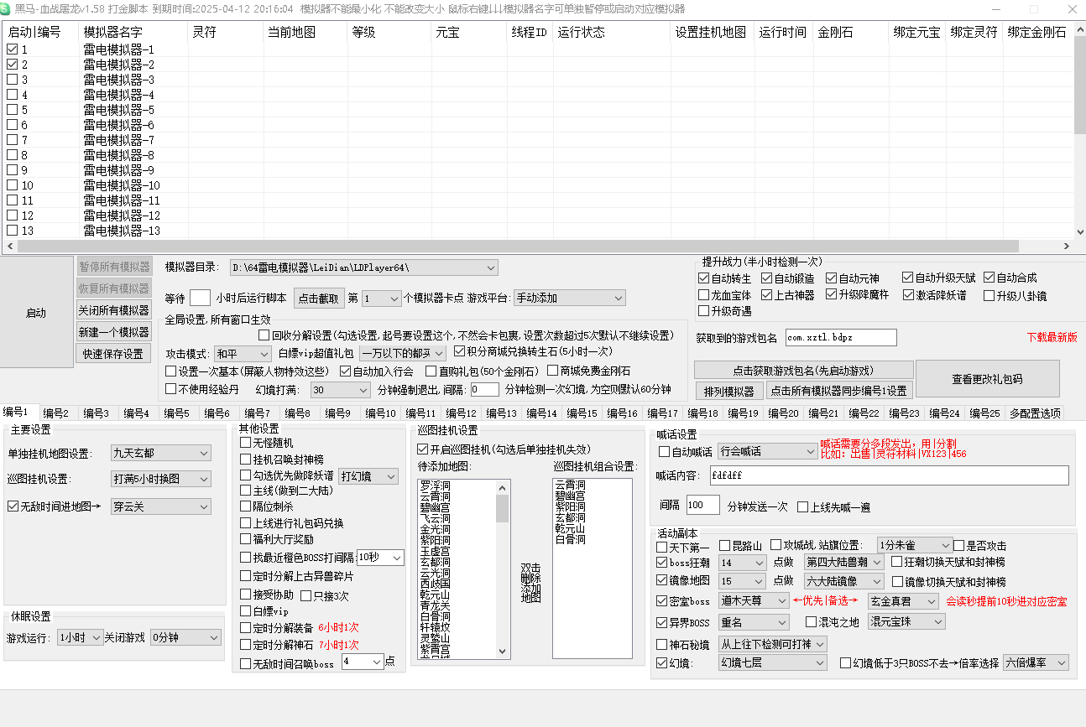The height and width of the screenshot is (727, 1086).
Task: Click 点击所有模拟器同步编号1设置 button
Action: pyautogui.click(x=839, y=391)
